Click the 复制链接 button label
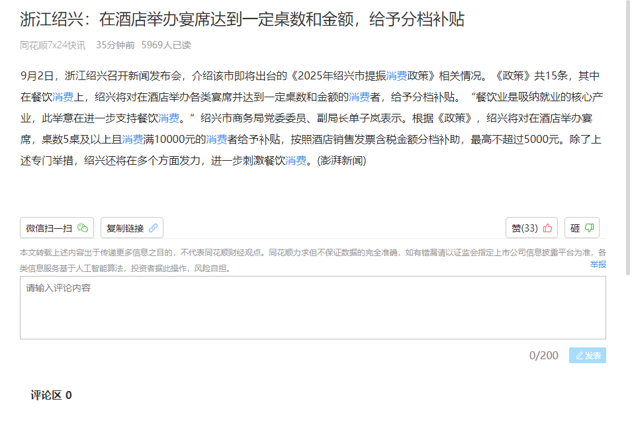 [x=125, y=228]
